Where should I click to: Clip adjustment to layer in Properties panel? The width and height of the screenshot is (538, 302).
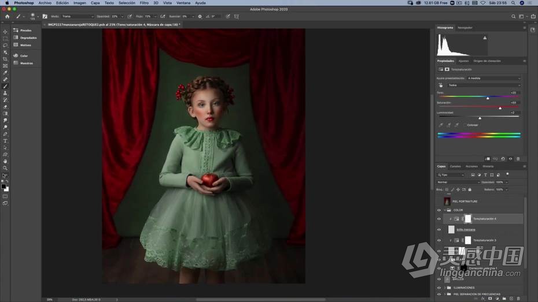488,159
